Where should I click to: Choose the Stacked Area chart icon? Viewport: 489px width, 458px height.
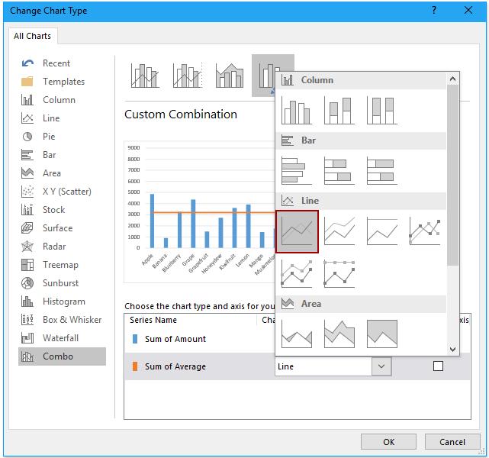click(x=339, y=334)
